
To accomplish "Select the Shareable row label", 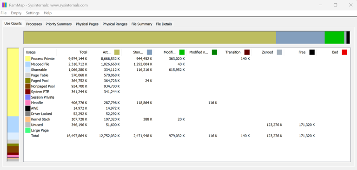I will click(x=39, y=69).
